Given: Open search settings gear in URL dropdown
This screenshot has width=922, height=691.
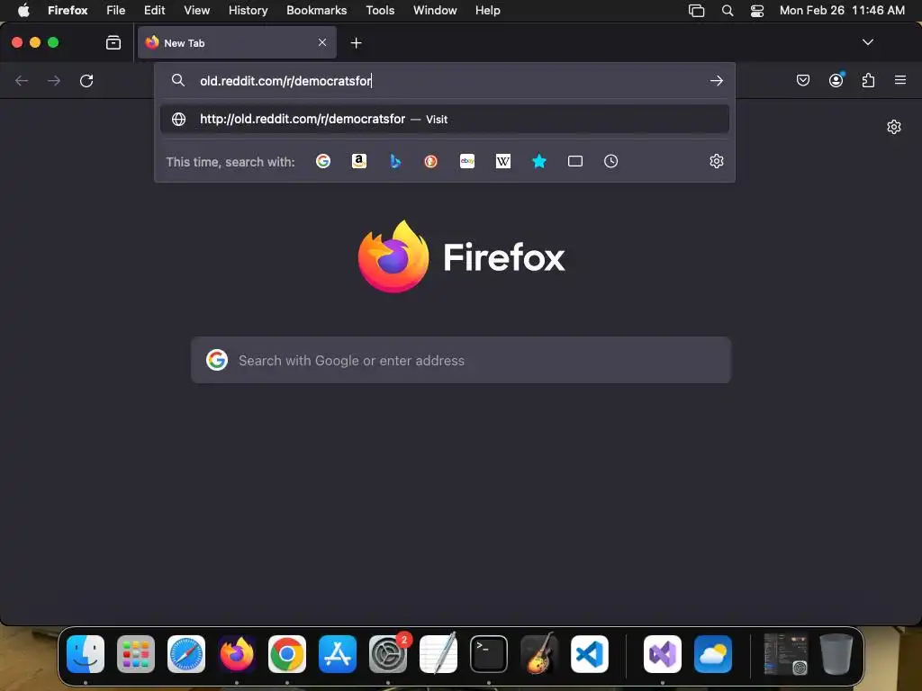Looking at the screenshot, I should point(716,161).
